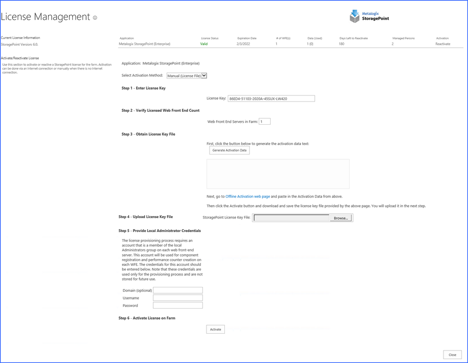Click the expiration date 2/3/2022
The width and height of the screenshot is (468, 363).
(x=243, y=44)
